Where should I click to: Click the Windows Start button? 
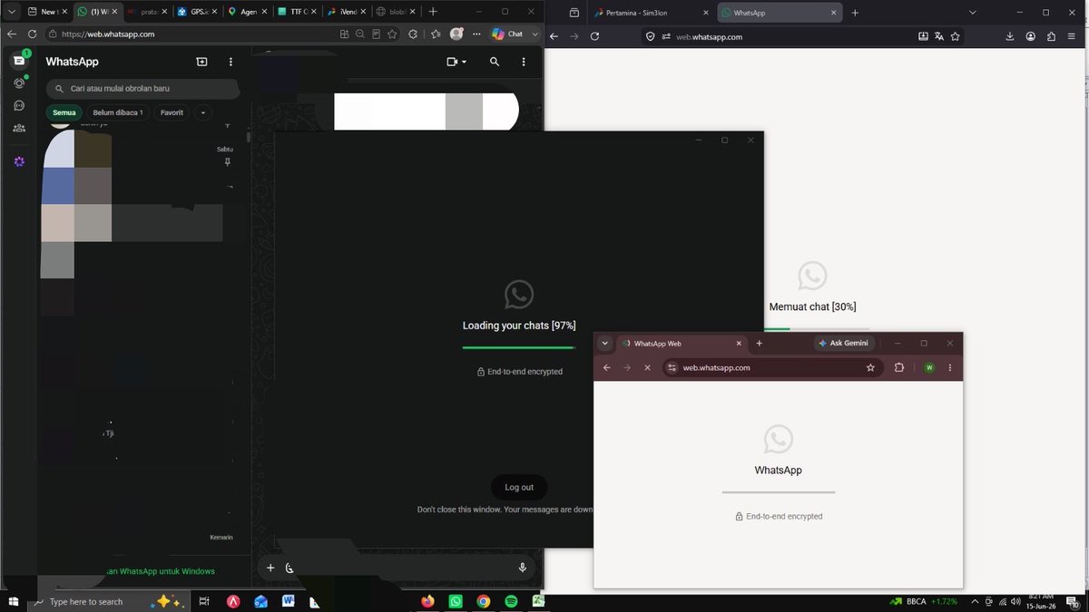point(13,601)
